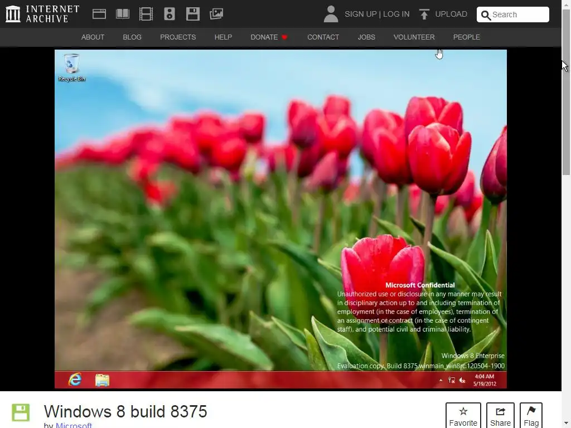The height and width of the screenshot is (428, 571).
Task: Click the green software item icon
Action: click(x=21, y=412)
